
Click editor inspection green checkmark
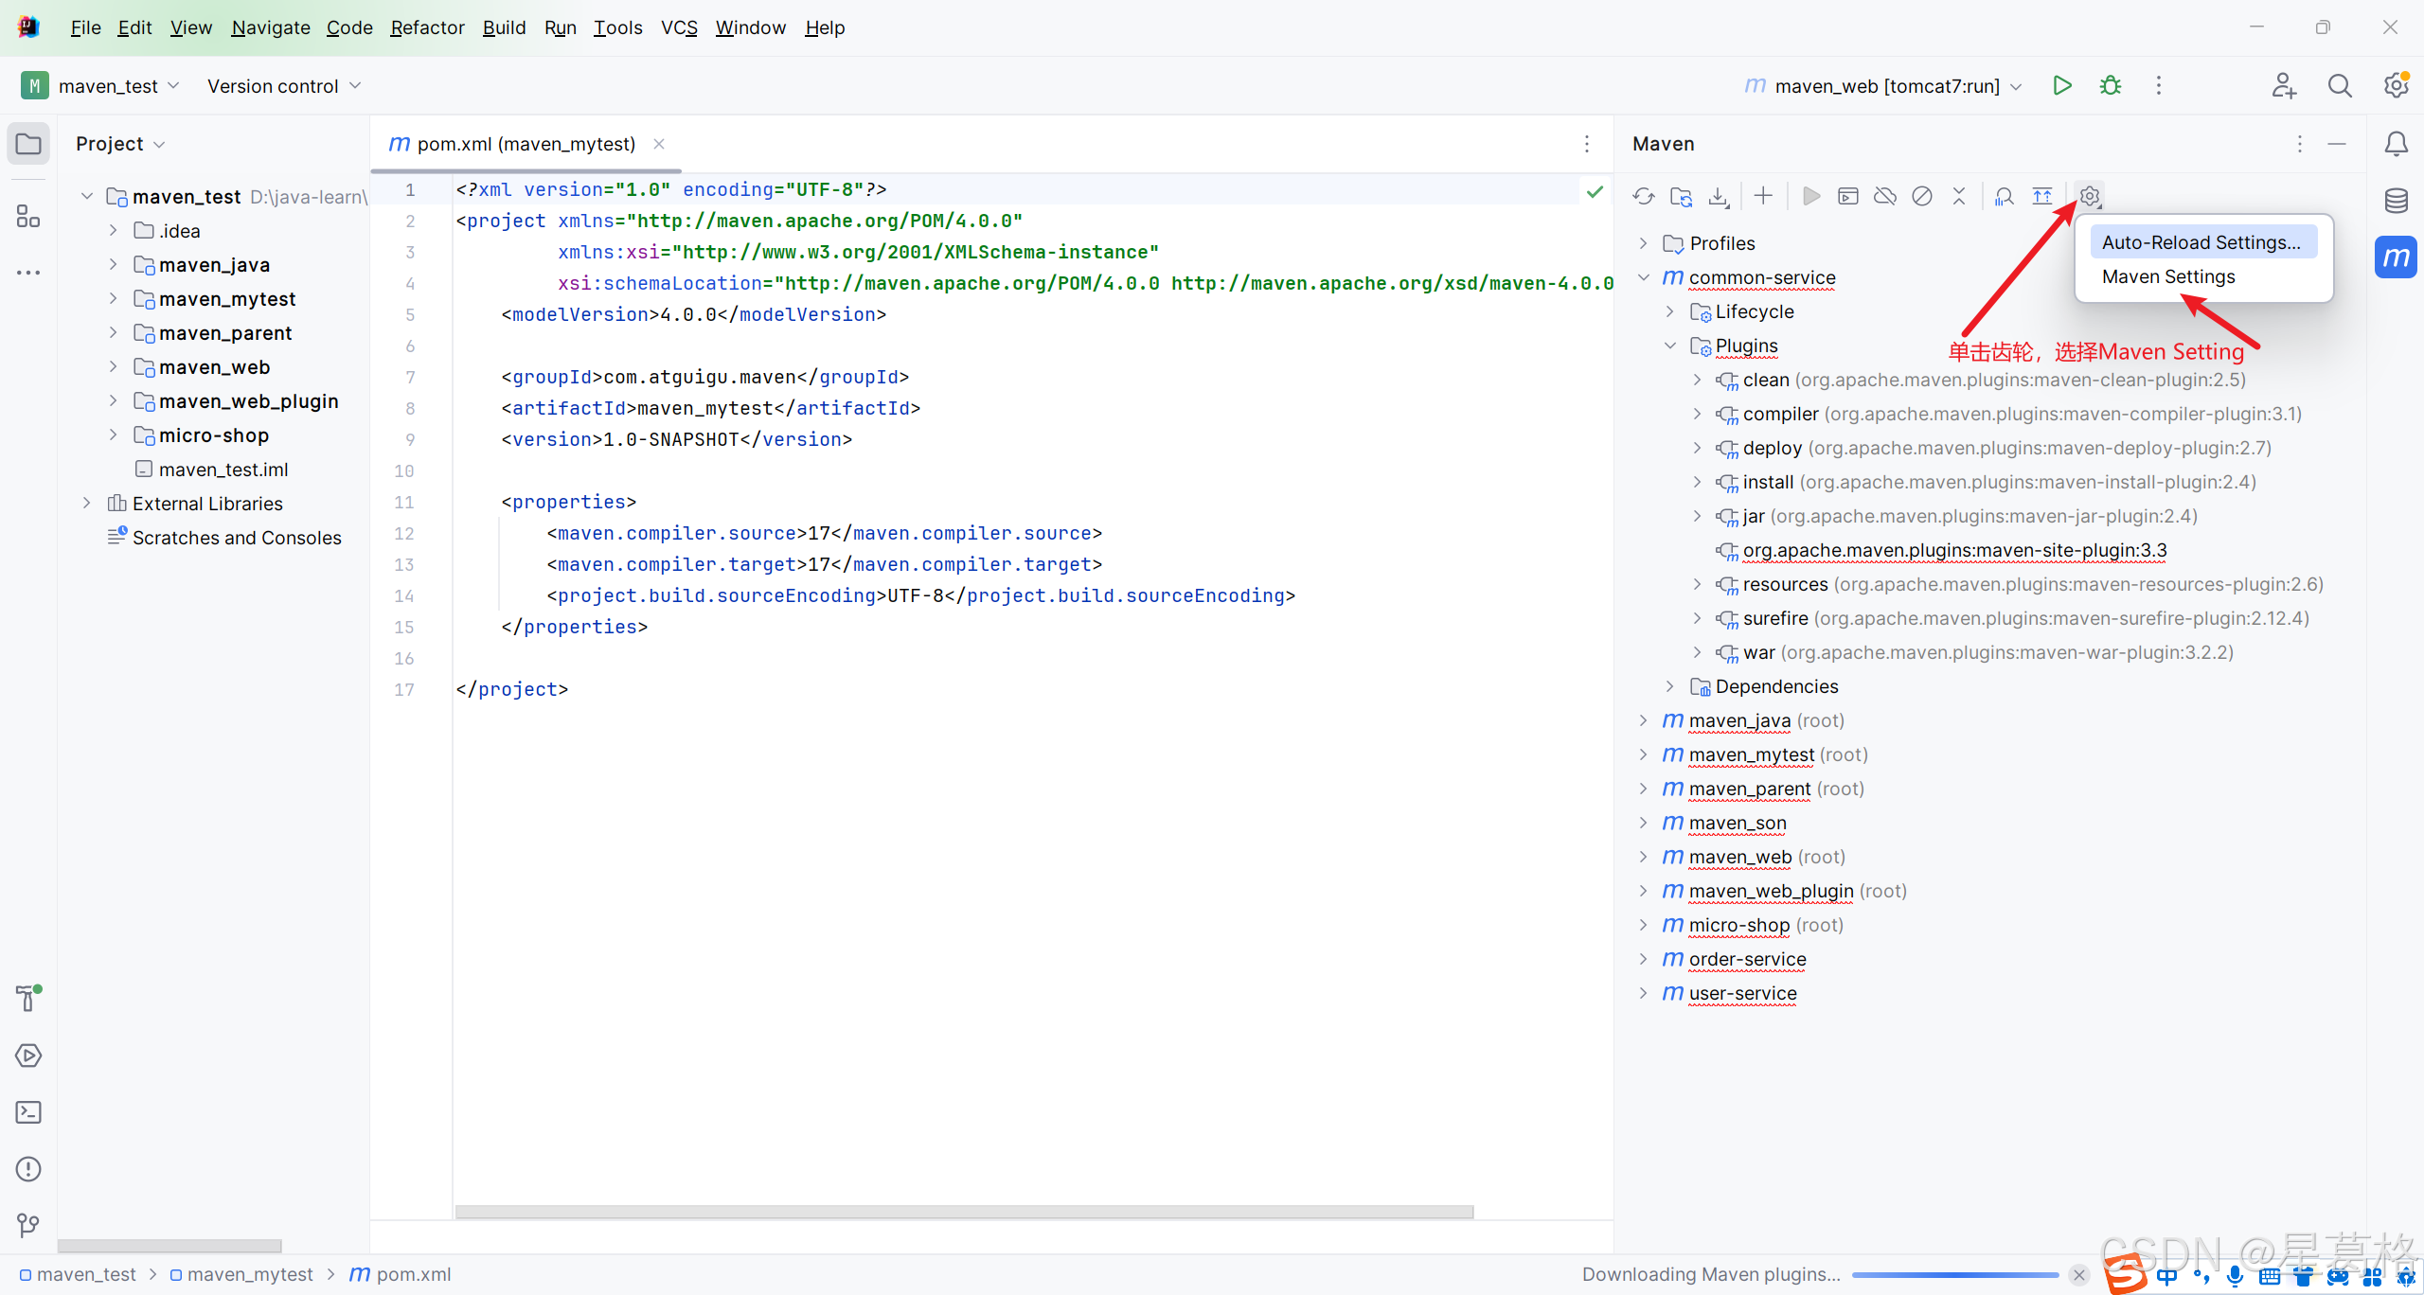tap(1595, 191)
